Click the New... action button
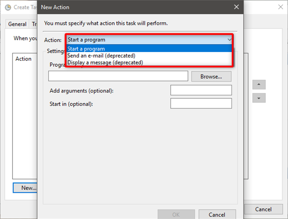 click(25, 188)
